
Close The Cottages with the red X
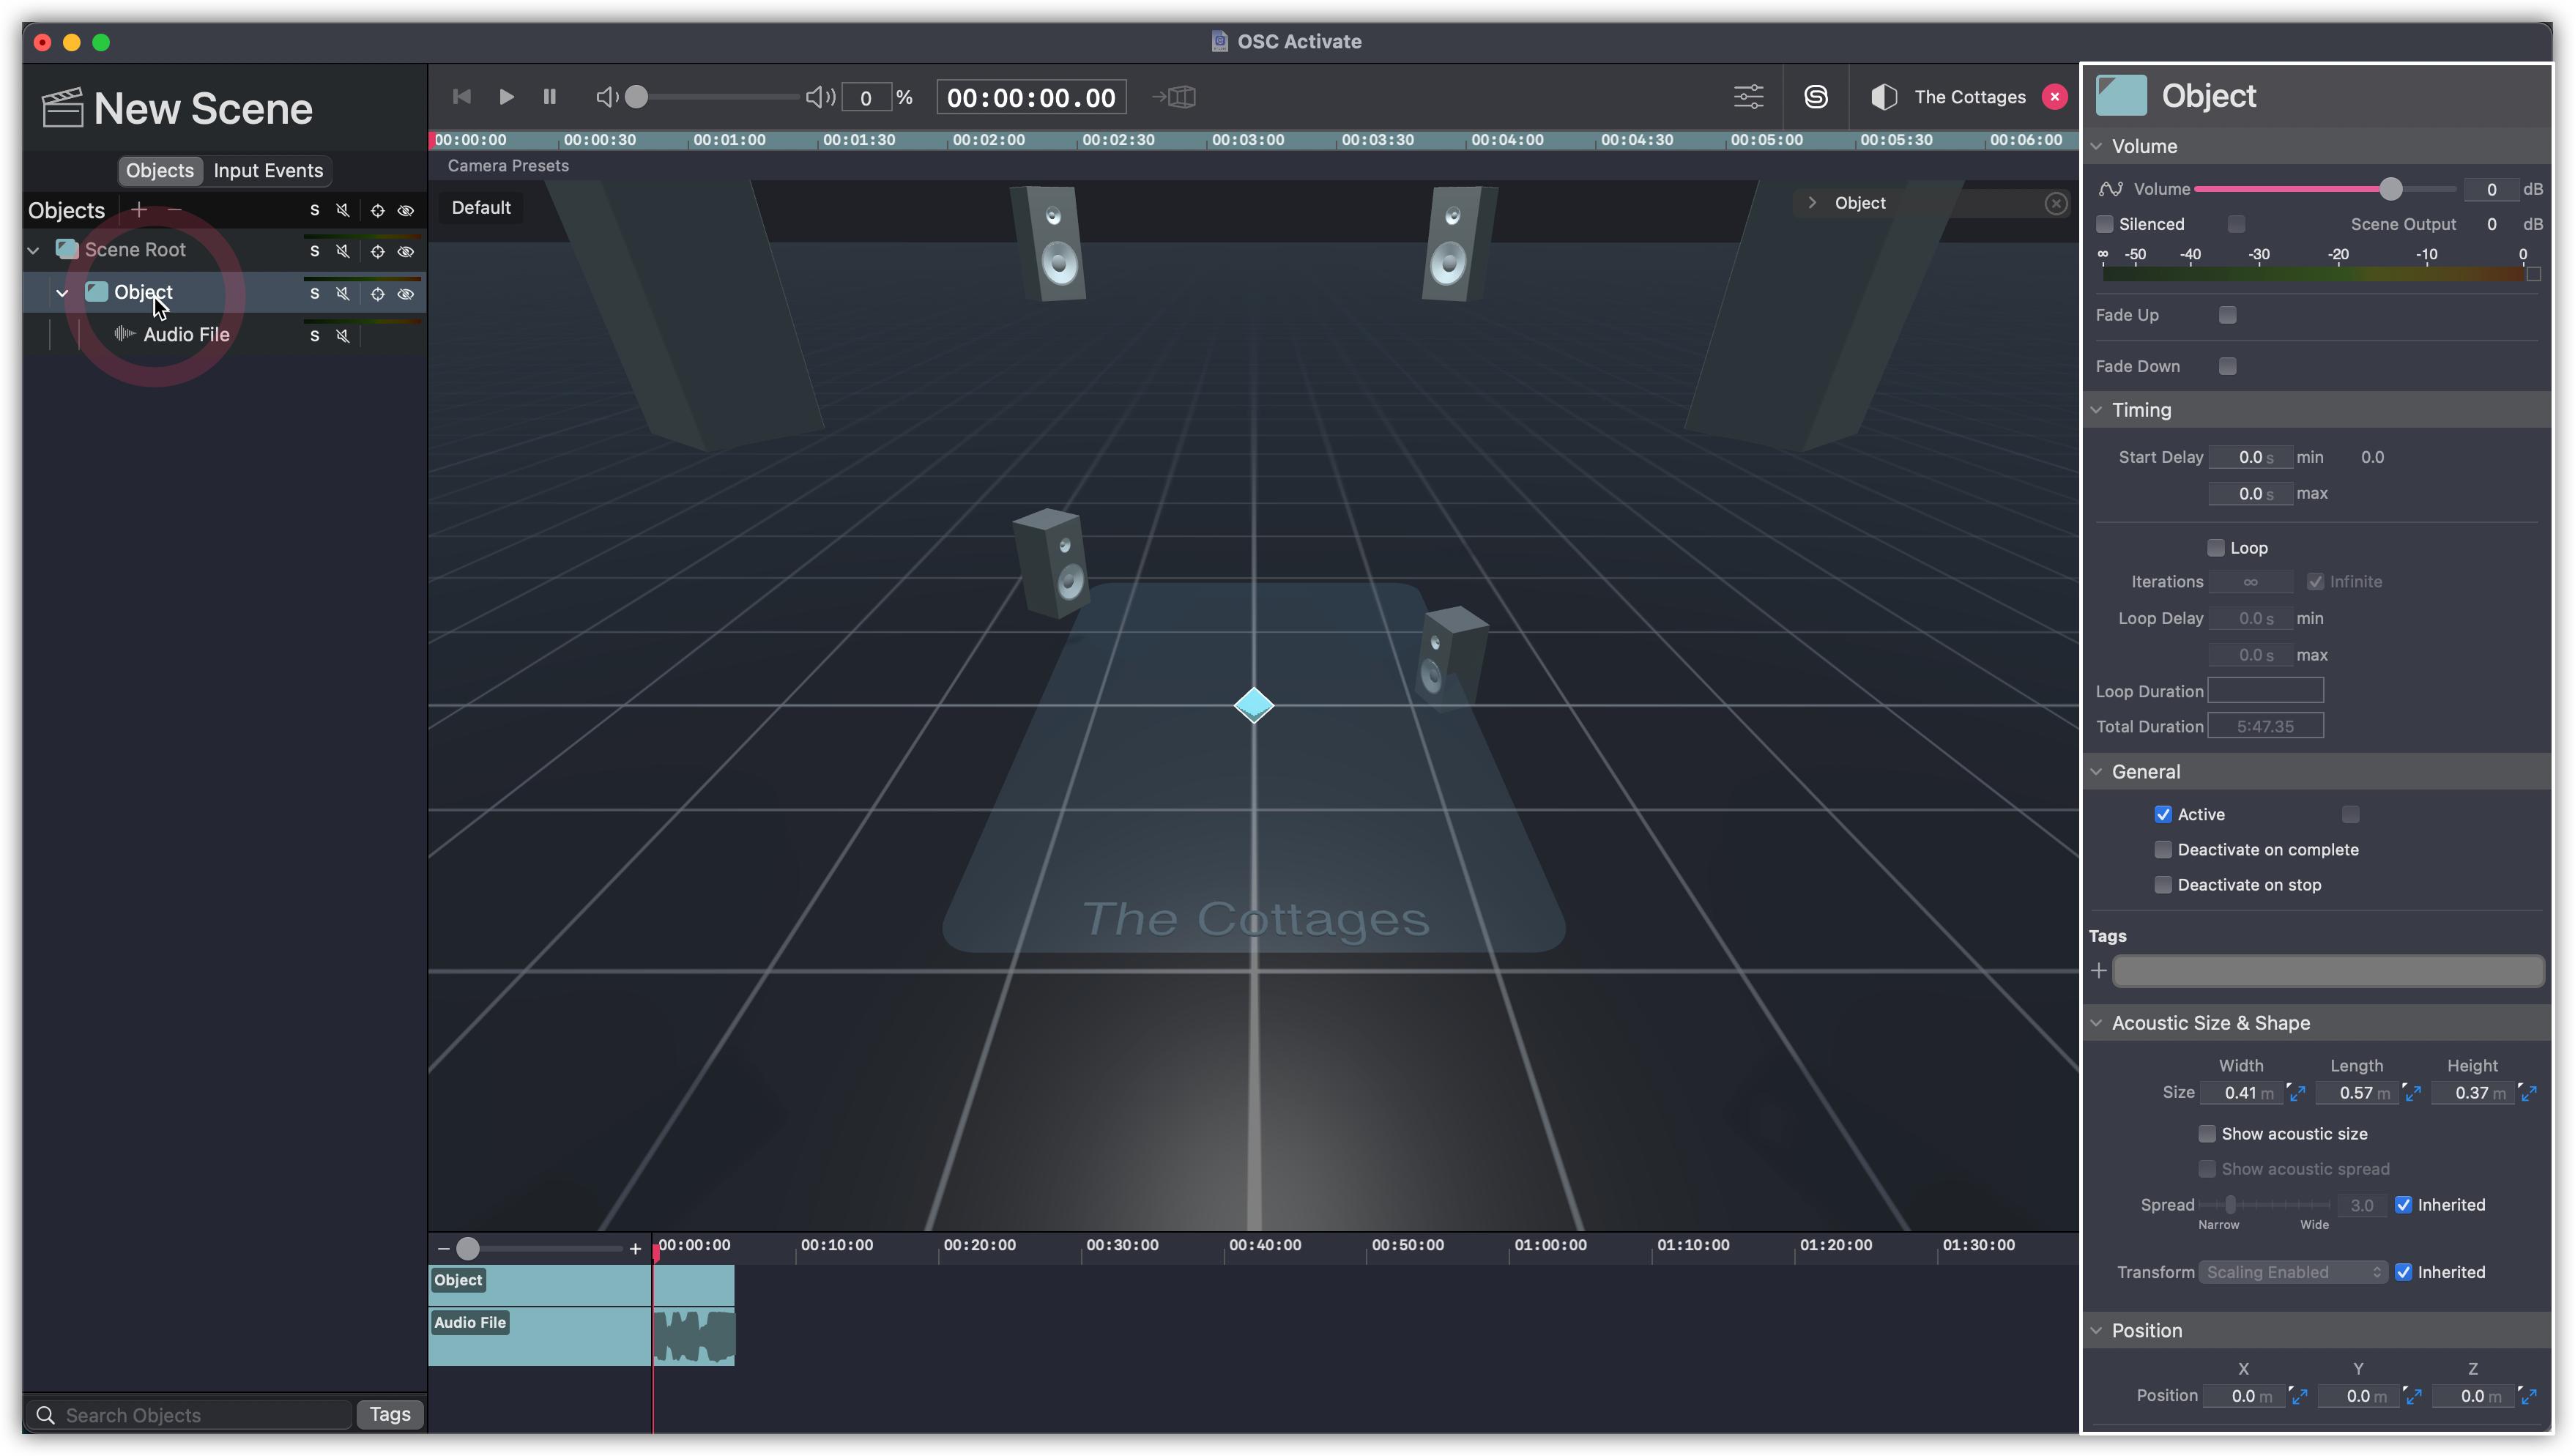pos(2054,97)
